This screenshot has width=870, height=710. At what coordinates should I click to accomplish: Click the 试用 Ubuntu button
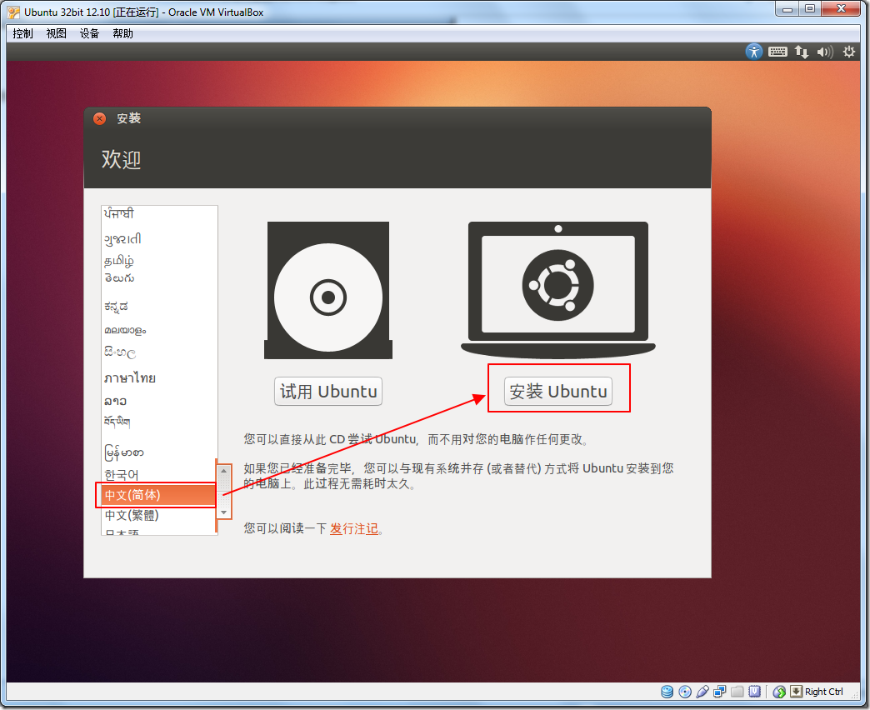pyautogui.click(x=327, y=392)
